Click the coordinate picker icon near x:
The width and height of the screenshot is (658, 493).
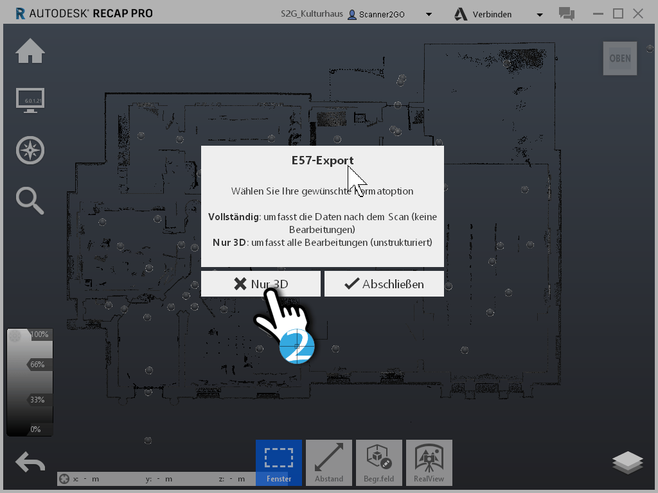pos(64,479)
